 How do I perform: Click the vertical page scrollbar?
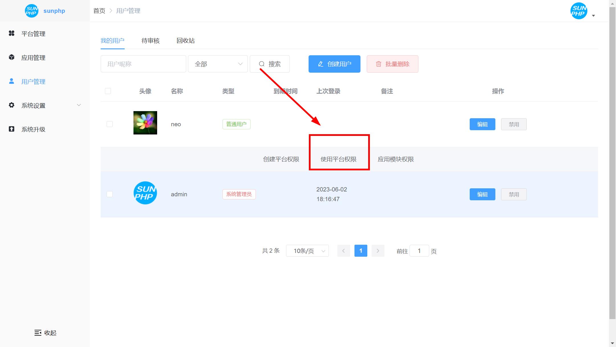[x=612, y=162]
